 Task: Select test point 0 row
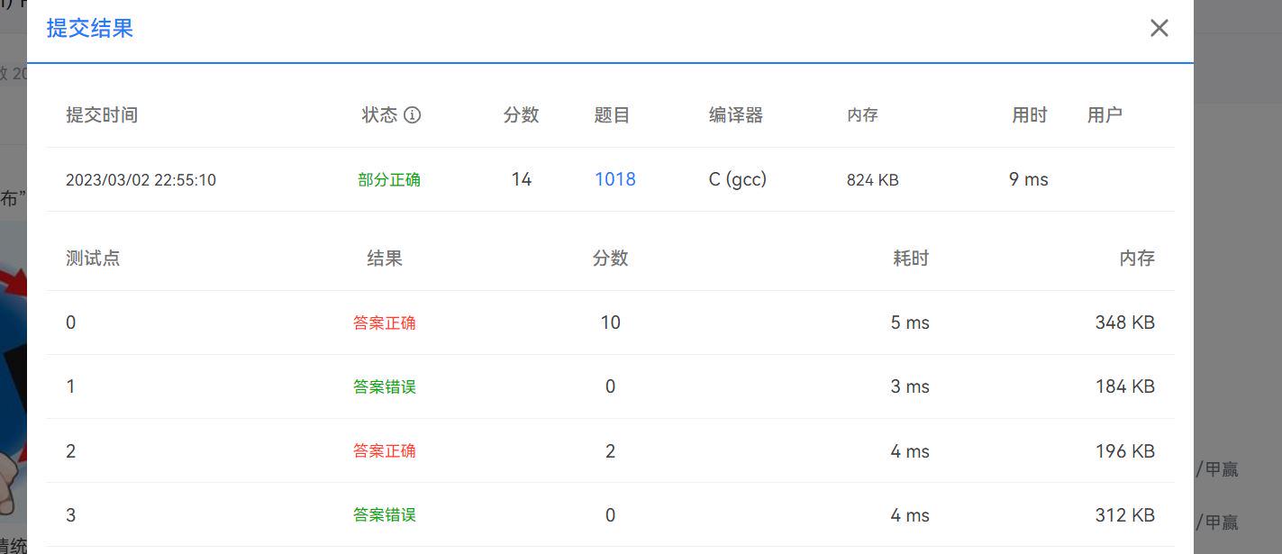[71, 322]
